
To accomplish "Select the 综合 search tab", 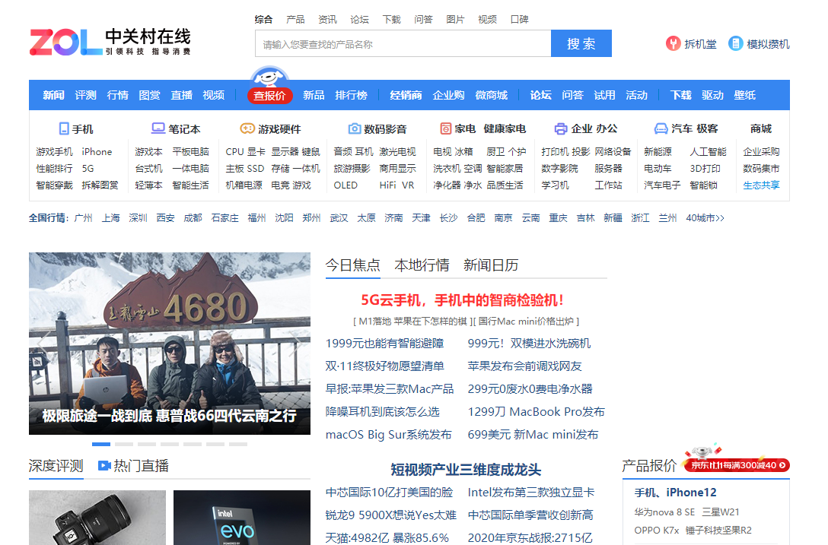I will pos(263,20).
